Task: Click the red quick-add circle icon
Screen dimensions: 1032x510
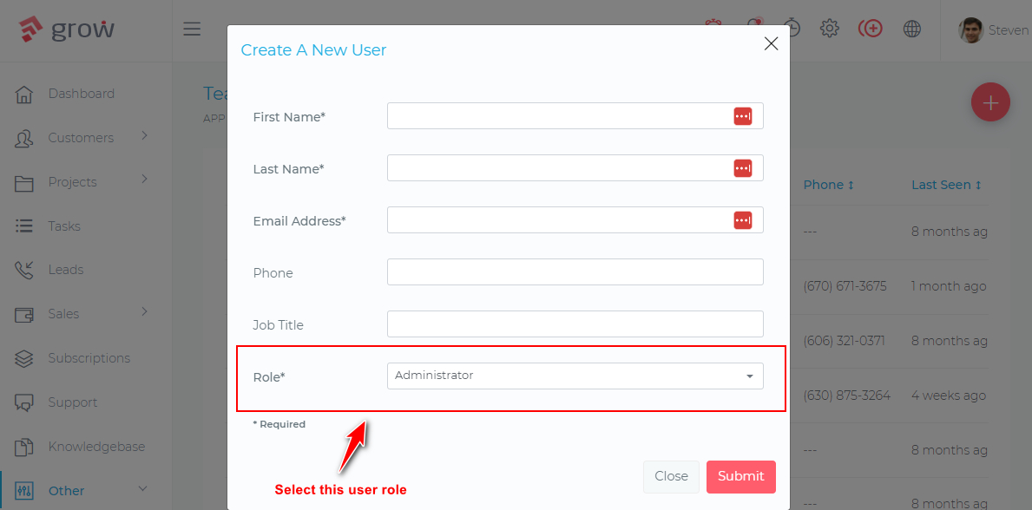Action: [871, 28]
